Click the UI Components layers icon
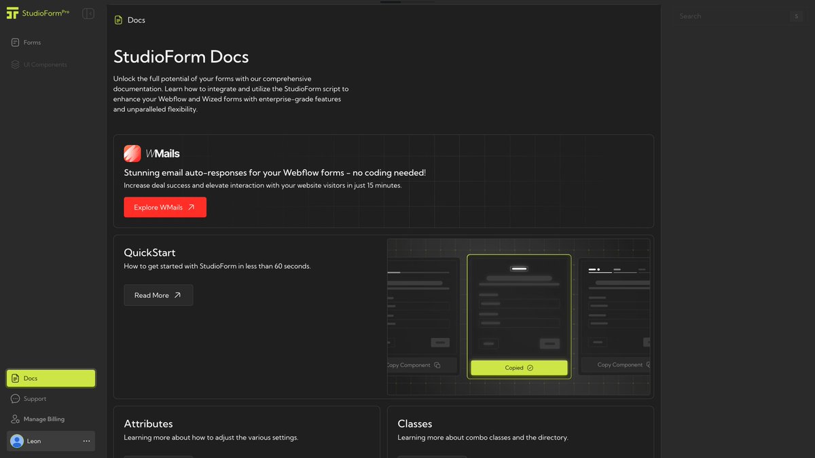Viewport: 815px width, 458px height. [16, 64]
